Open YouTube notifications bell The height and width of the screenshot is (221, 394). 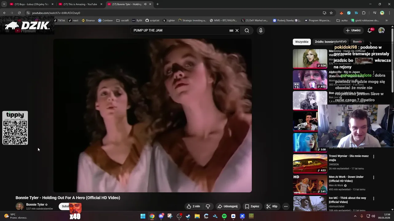370,30
